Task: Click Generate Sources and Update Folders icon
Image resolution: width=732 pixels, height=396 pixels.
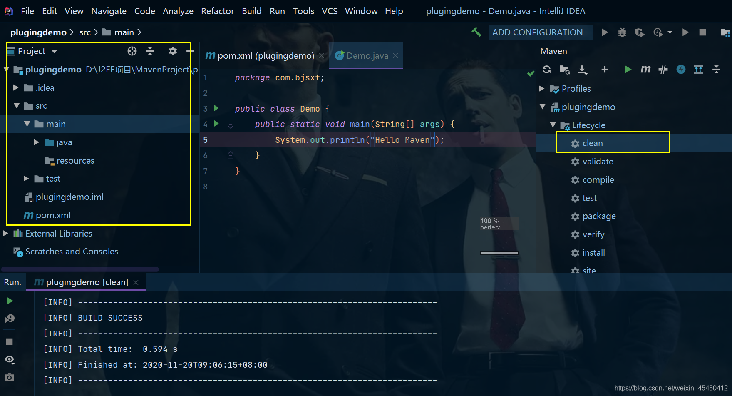Action: click(564, 70)
